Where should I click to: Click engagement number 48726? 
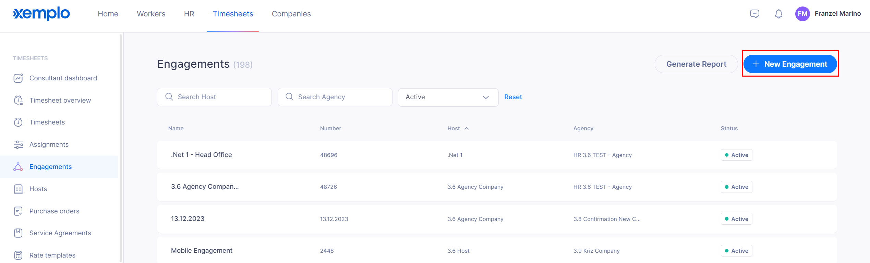pyautogui.click(x=328, y=187)
